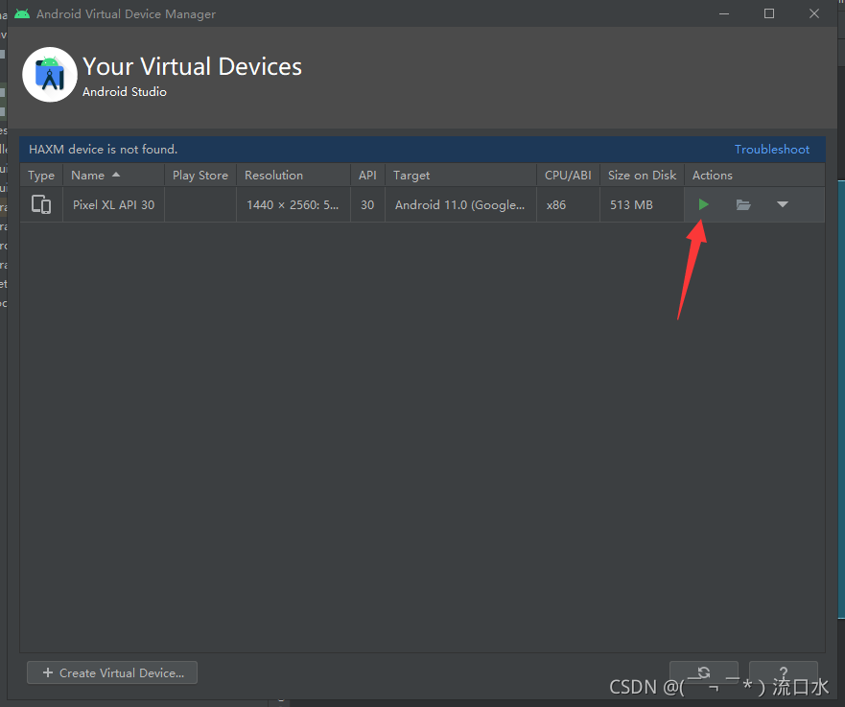This screenshot has width=845, height=707.
Task: Close the Android Virtual Device Manager window
Action: pyautogui.click(x=813, y=13)
